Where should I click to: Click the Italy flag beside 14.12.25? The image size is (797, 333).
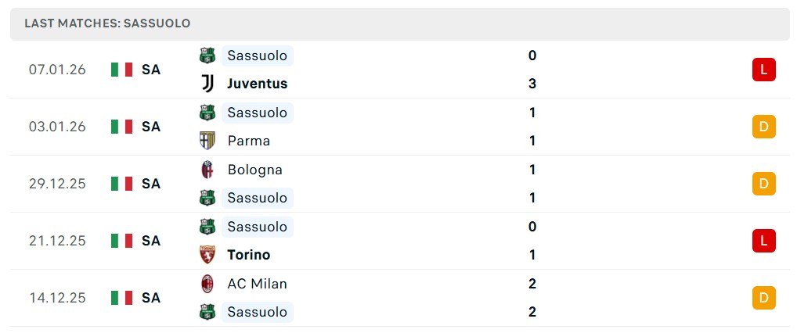pyautogui.click(x=121, y=298)
